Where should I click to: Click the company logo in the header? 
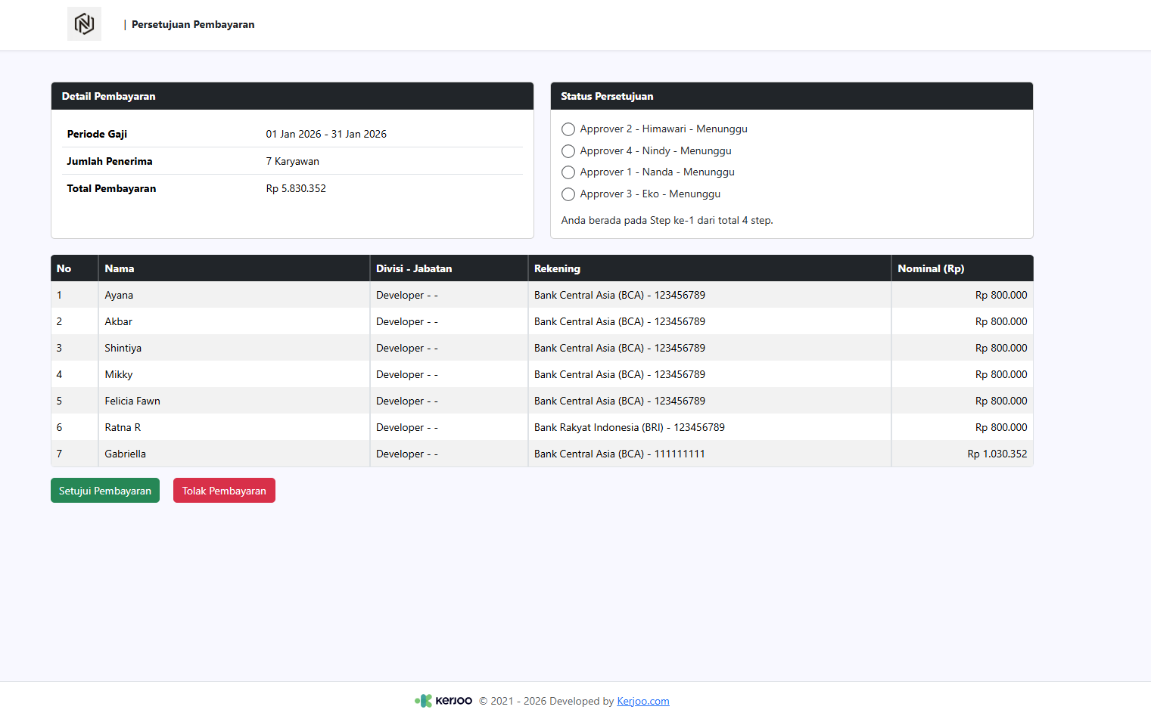pyautogui.click(x=84, y=24)
